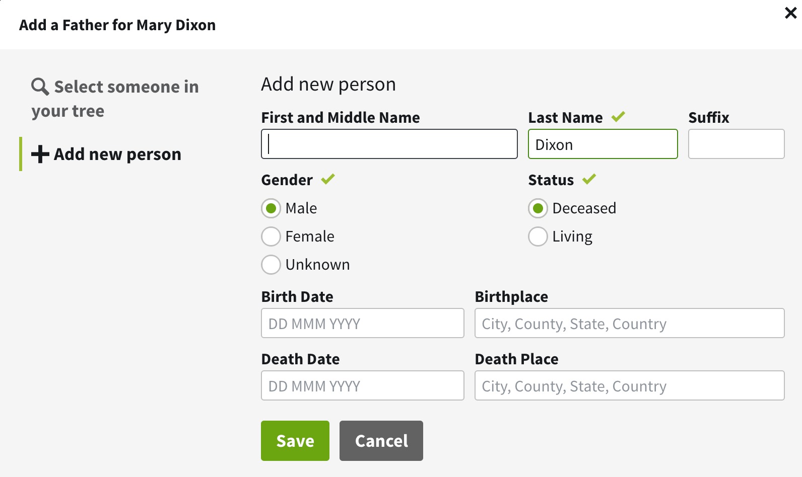Mark status as Deceased
Viewport: 802px width, 477px height.
point(538,208)
